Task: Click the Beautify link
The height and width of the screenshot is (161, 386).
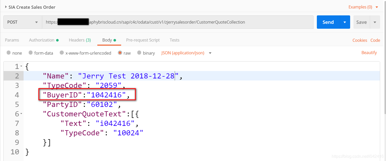Action: [369, 53]
